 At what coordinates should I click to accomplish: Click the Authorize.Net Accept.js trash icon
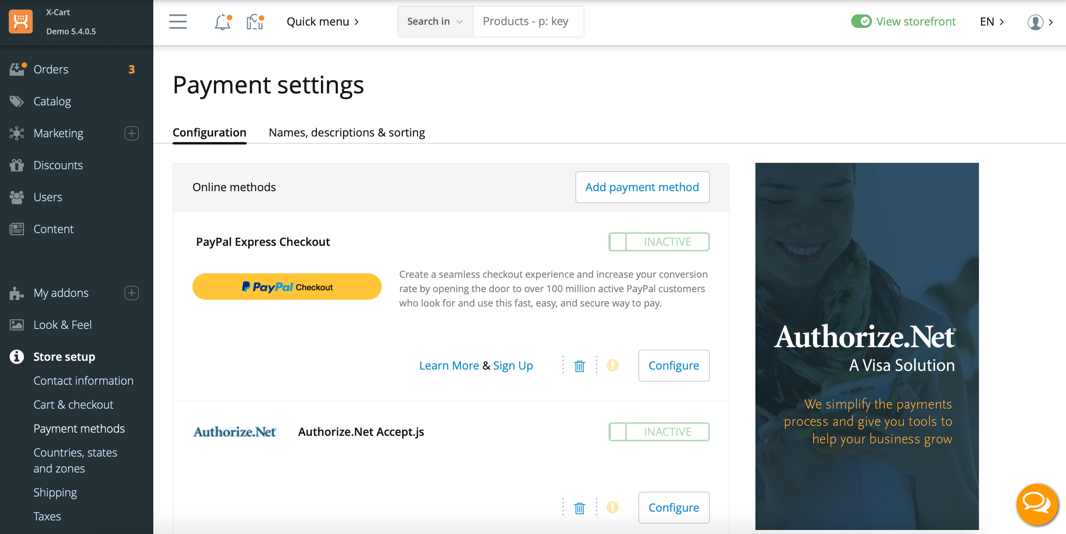(x=579, y=508)
